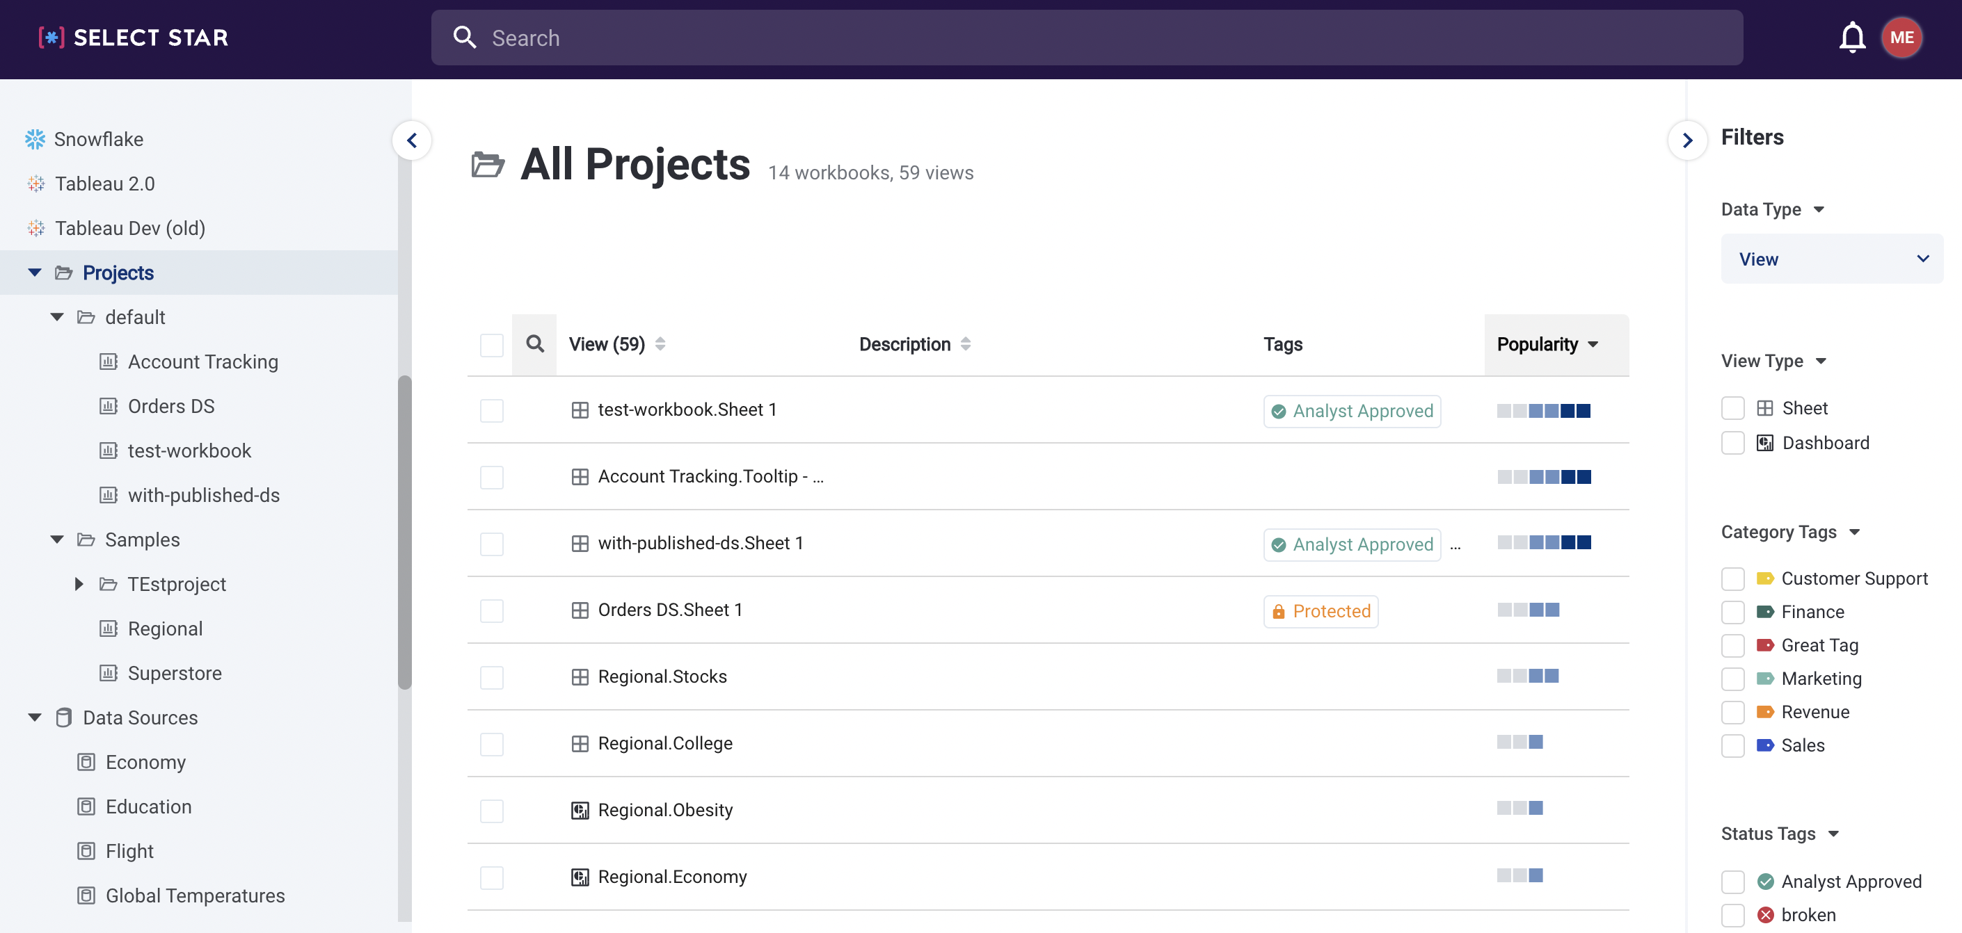Click the All Projects folder icon in the page title
The width and height of the screenshot is (1962, 933).
pos(488,164)
